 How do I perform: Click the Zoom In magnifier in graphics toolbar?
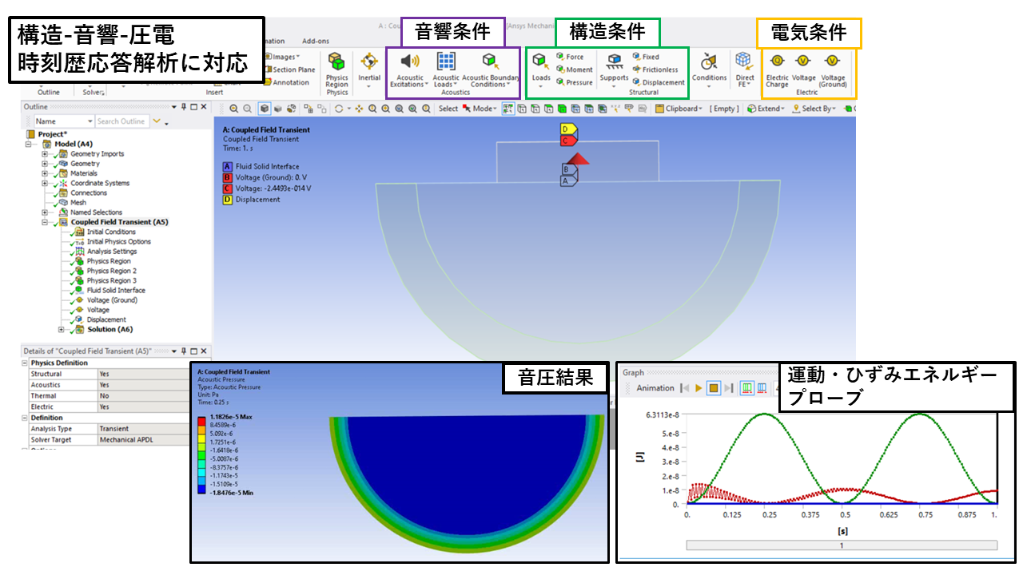(233, 109)
